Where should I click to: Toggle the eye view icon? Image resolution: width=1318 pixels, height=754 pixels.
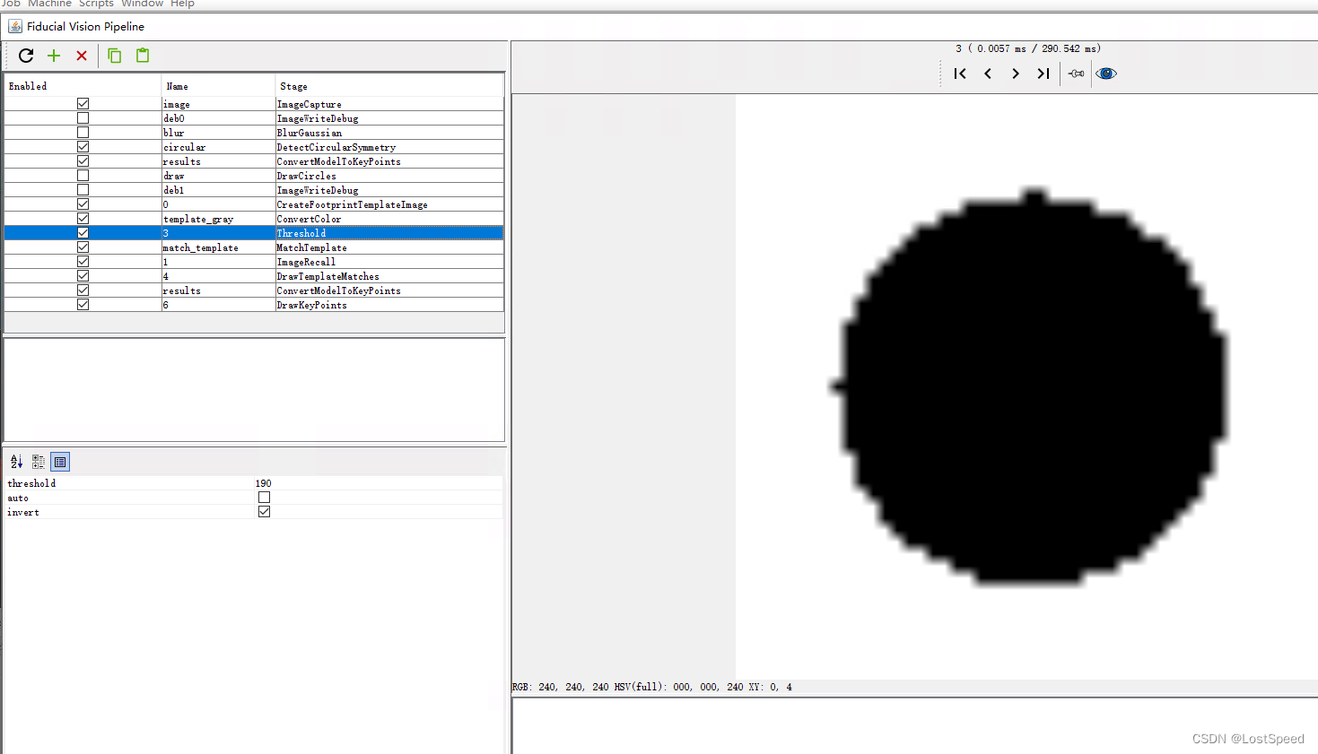pos(1106,74)
